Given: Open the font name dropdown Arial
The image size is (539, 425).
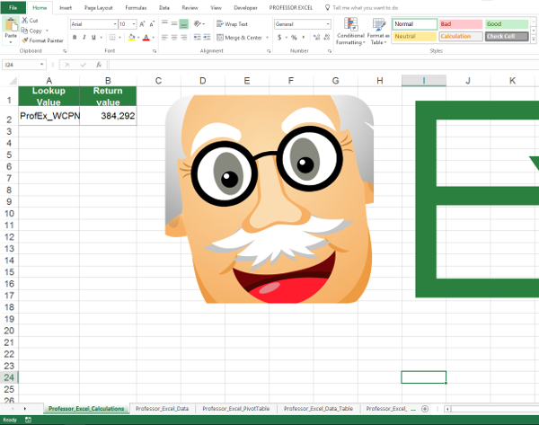Looking at the screenshot, I should pyautogui.click(x=115, y=24).
